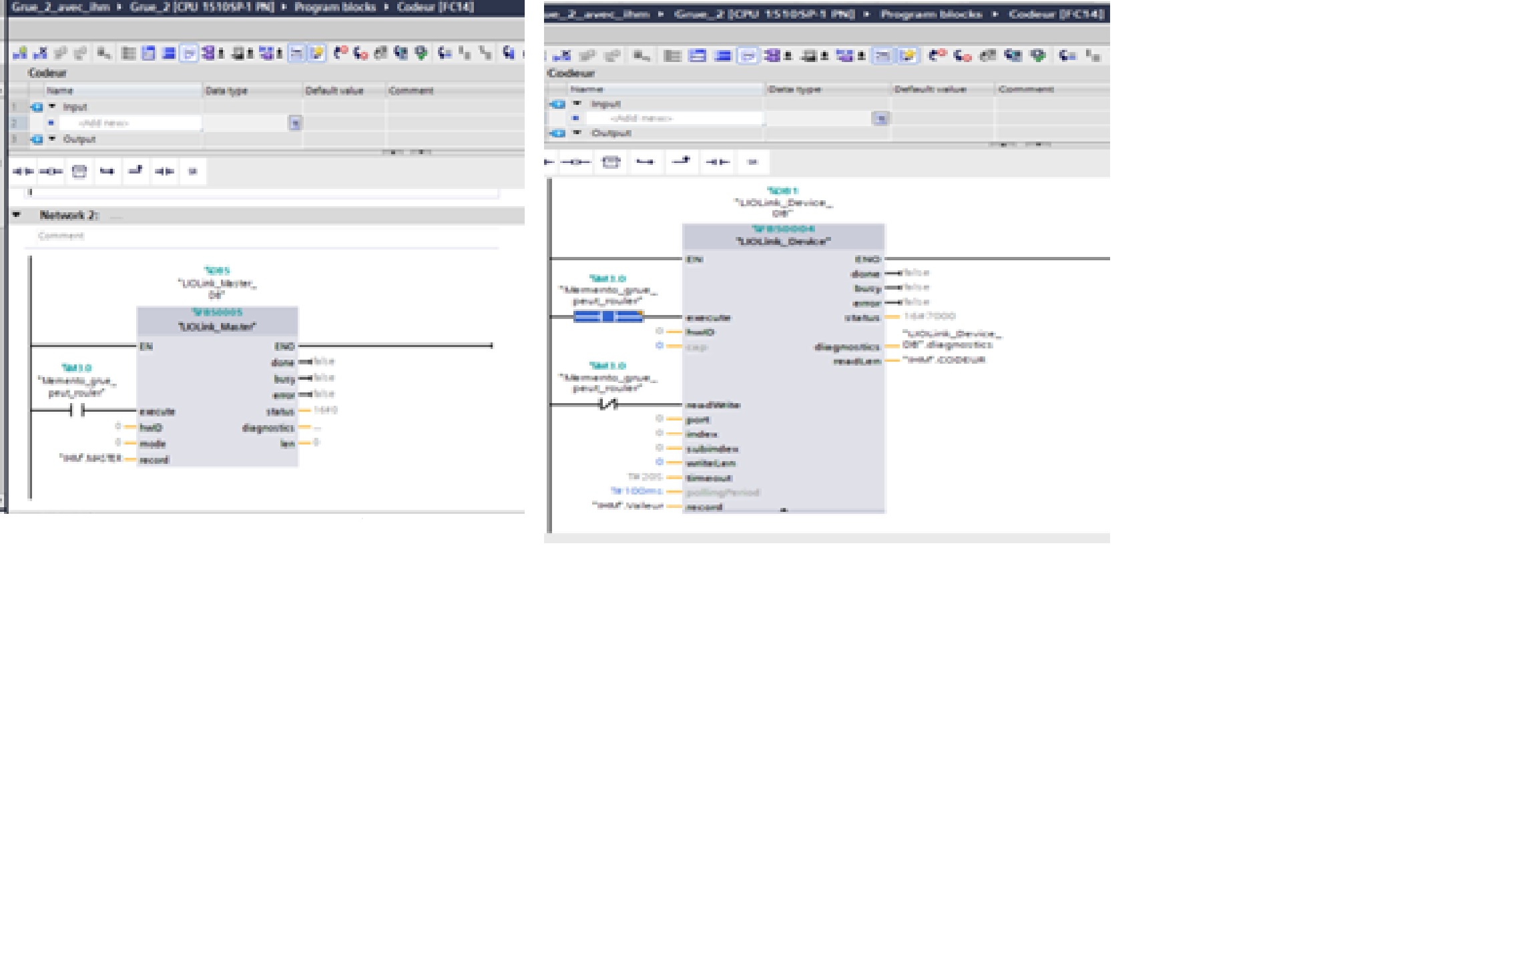Click Program blocks in the left breadcrumb path
Image resolution: width=1538 pixels, height=961 pixels.
click(335, 7)
